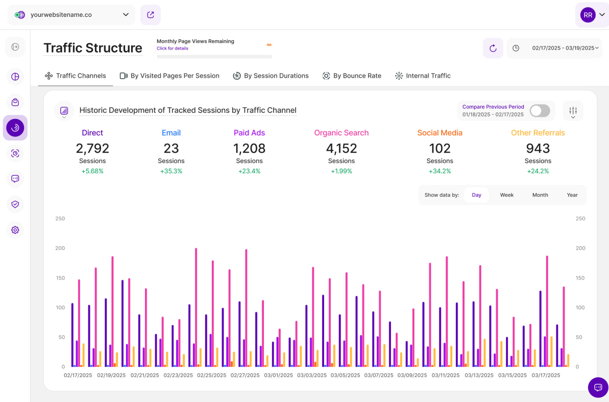Screen dimensions: 609x402
Task: Open the pie chart dashboard sidebar icon
Action: click(x=15, y=77)
